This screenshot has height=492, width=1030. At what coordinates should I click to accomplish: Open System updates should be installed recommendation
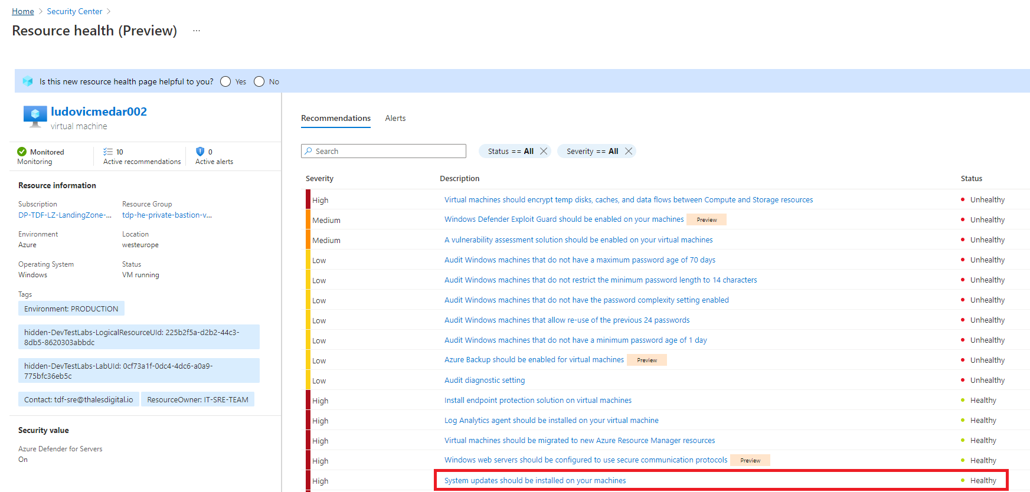535,480
